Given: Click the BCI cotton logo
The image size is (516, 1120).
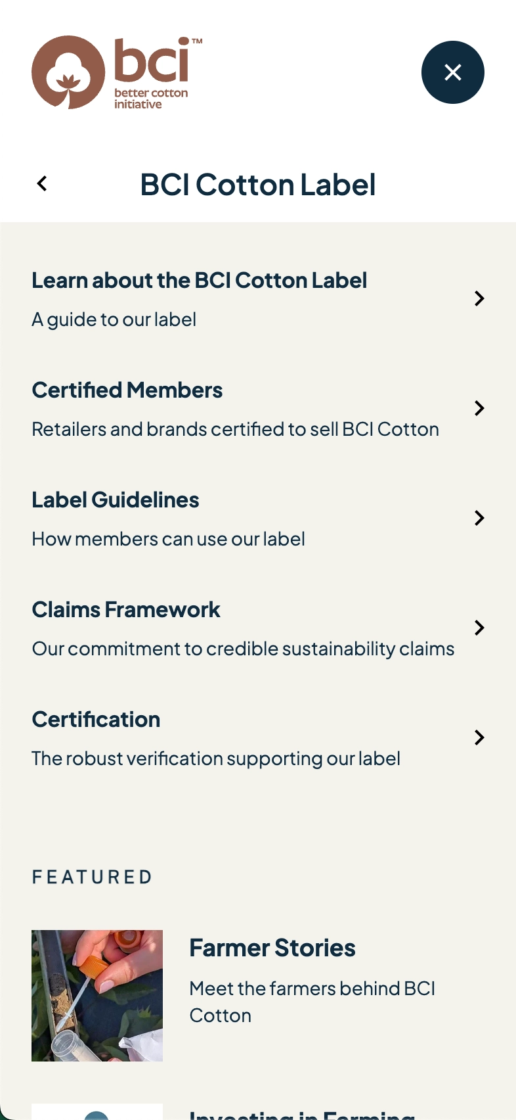Looking at the screenshot, I should 116,72.
